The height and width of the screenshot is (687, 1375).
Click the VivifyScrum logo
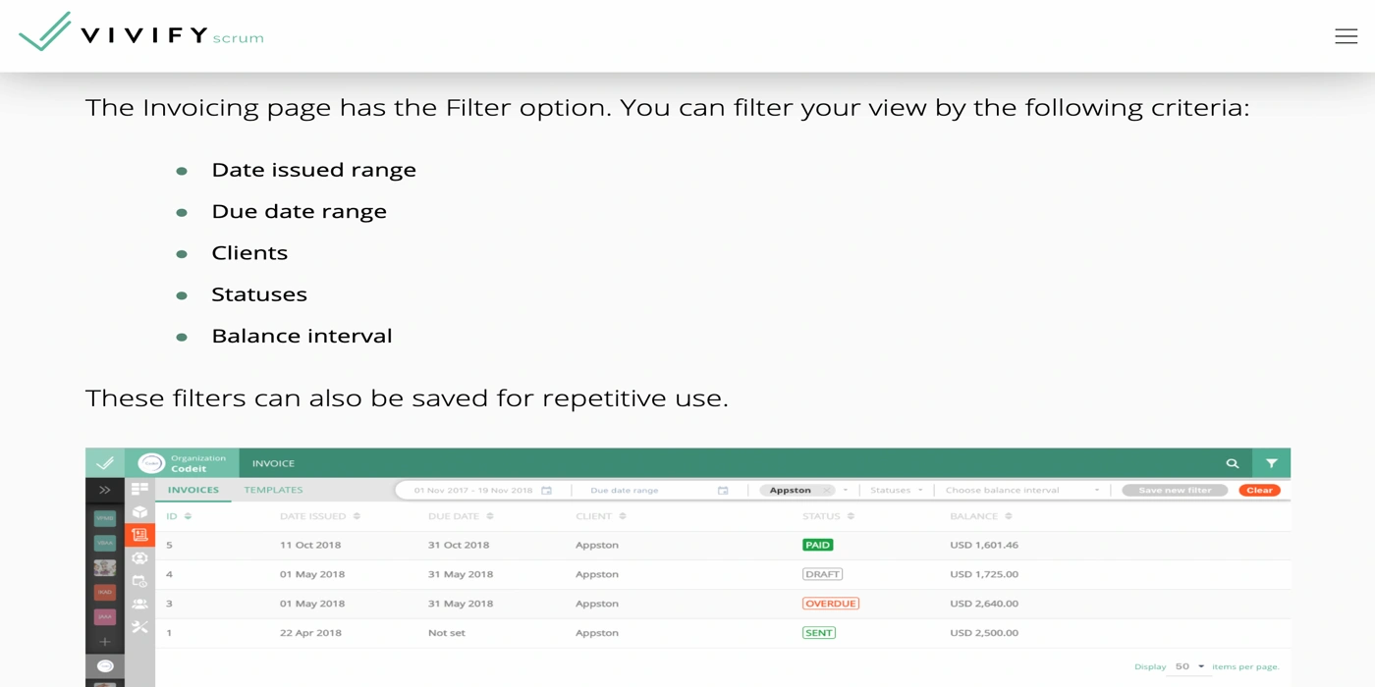141,34
